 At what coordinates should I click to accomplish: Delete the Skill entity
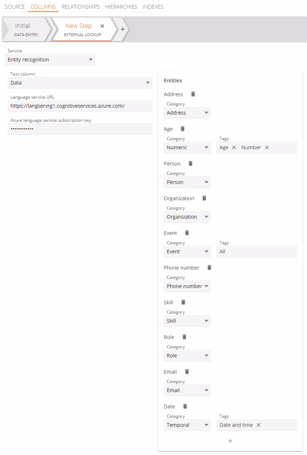183,302
